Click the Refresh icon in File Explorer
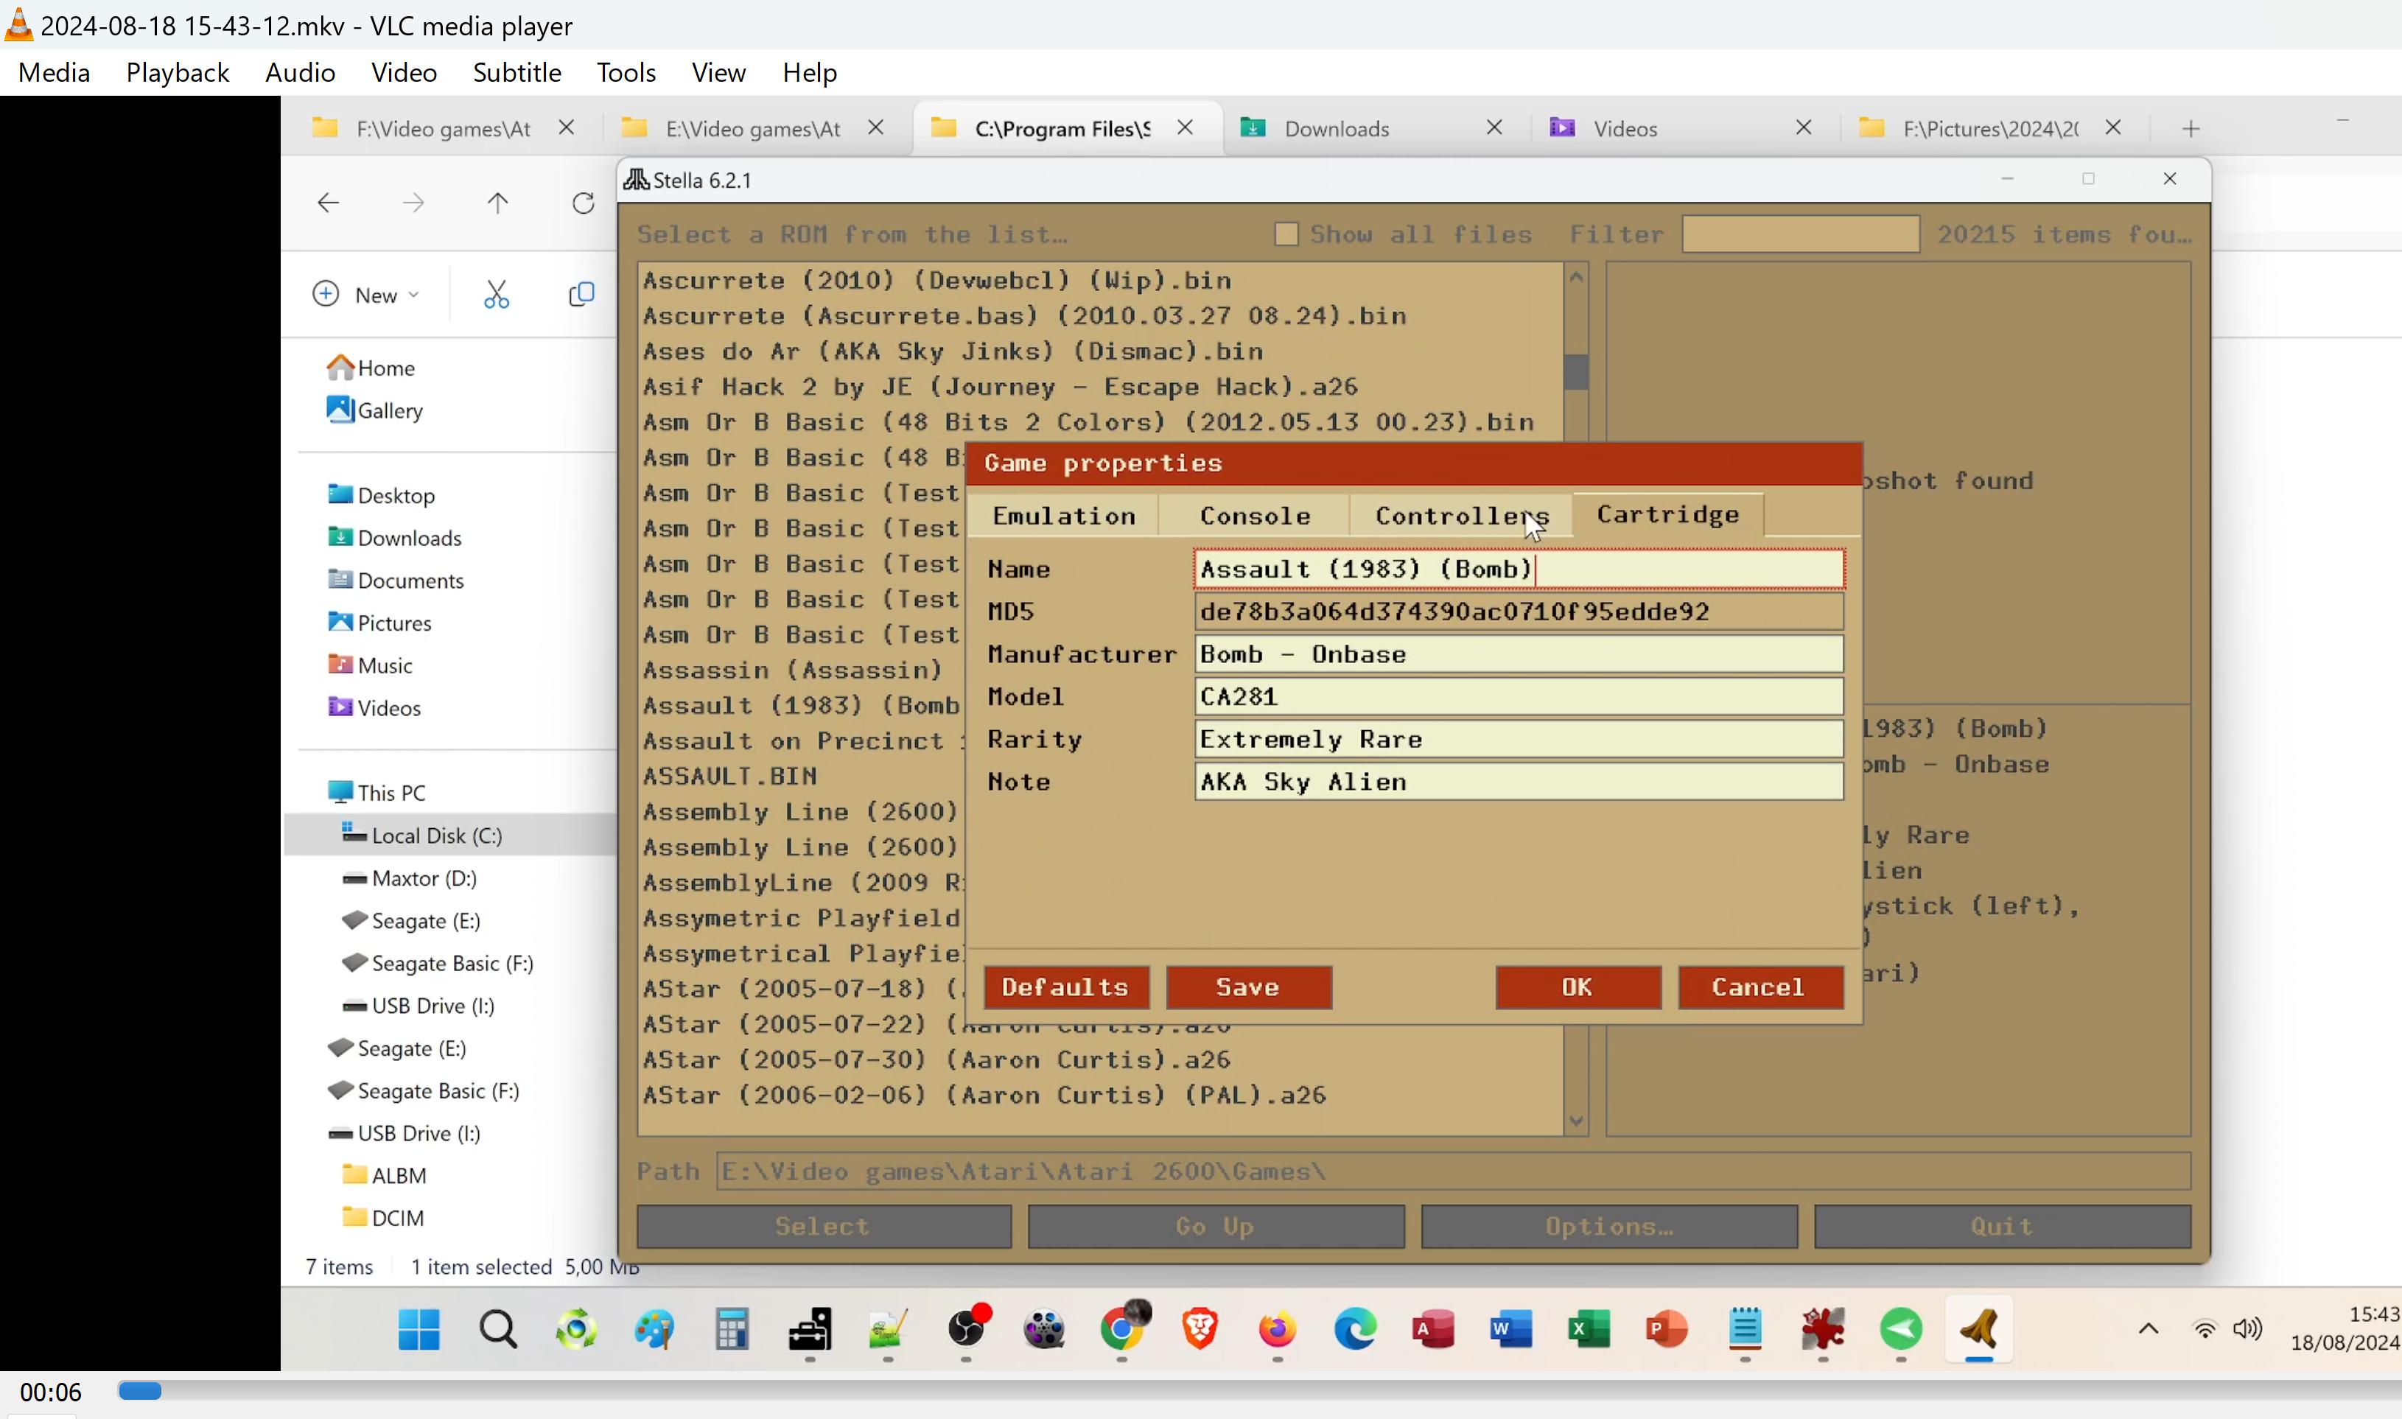Image resolution: width=2402 pixels, height=1419 pixels. tap(584, 203)
